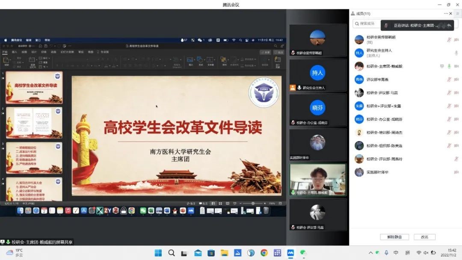Open 腾讯会议 menu in shared macOS menu bar
Image resolution: width=462 pixels, height=260 pixels.
pyautogui.click(x=17, y=40)
